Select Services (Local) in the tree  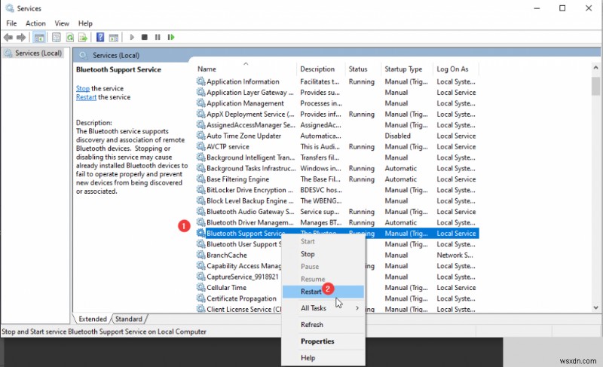pos(35,53)
